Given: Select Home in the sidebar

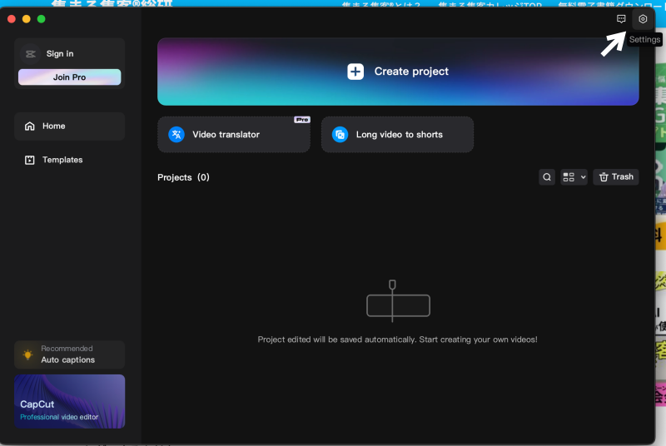Looking at the screenshot, I should (69, 126).
